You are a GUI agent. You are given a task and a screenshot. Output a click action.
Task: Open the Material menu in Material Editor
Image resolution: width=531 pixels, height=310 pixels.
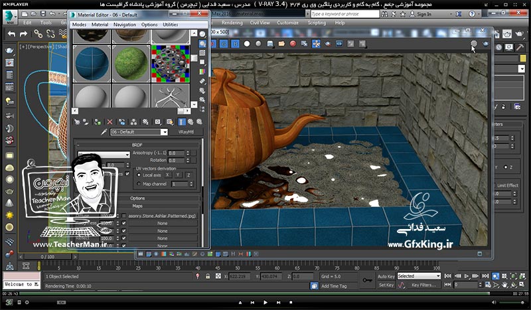tap(100, 25)
